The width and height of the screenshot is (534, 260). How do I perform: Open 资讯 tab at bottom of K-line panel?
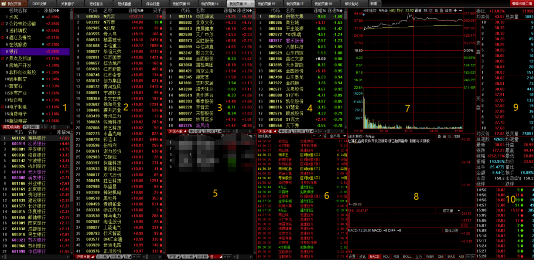362,257
